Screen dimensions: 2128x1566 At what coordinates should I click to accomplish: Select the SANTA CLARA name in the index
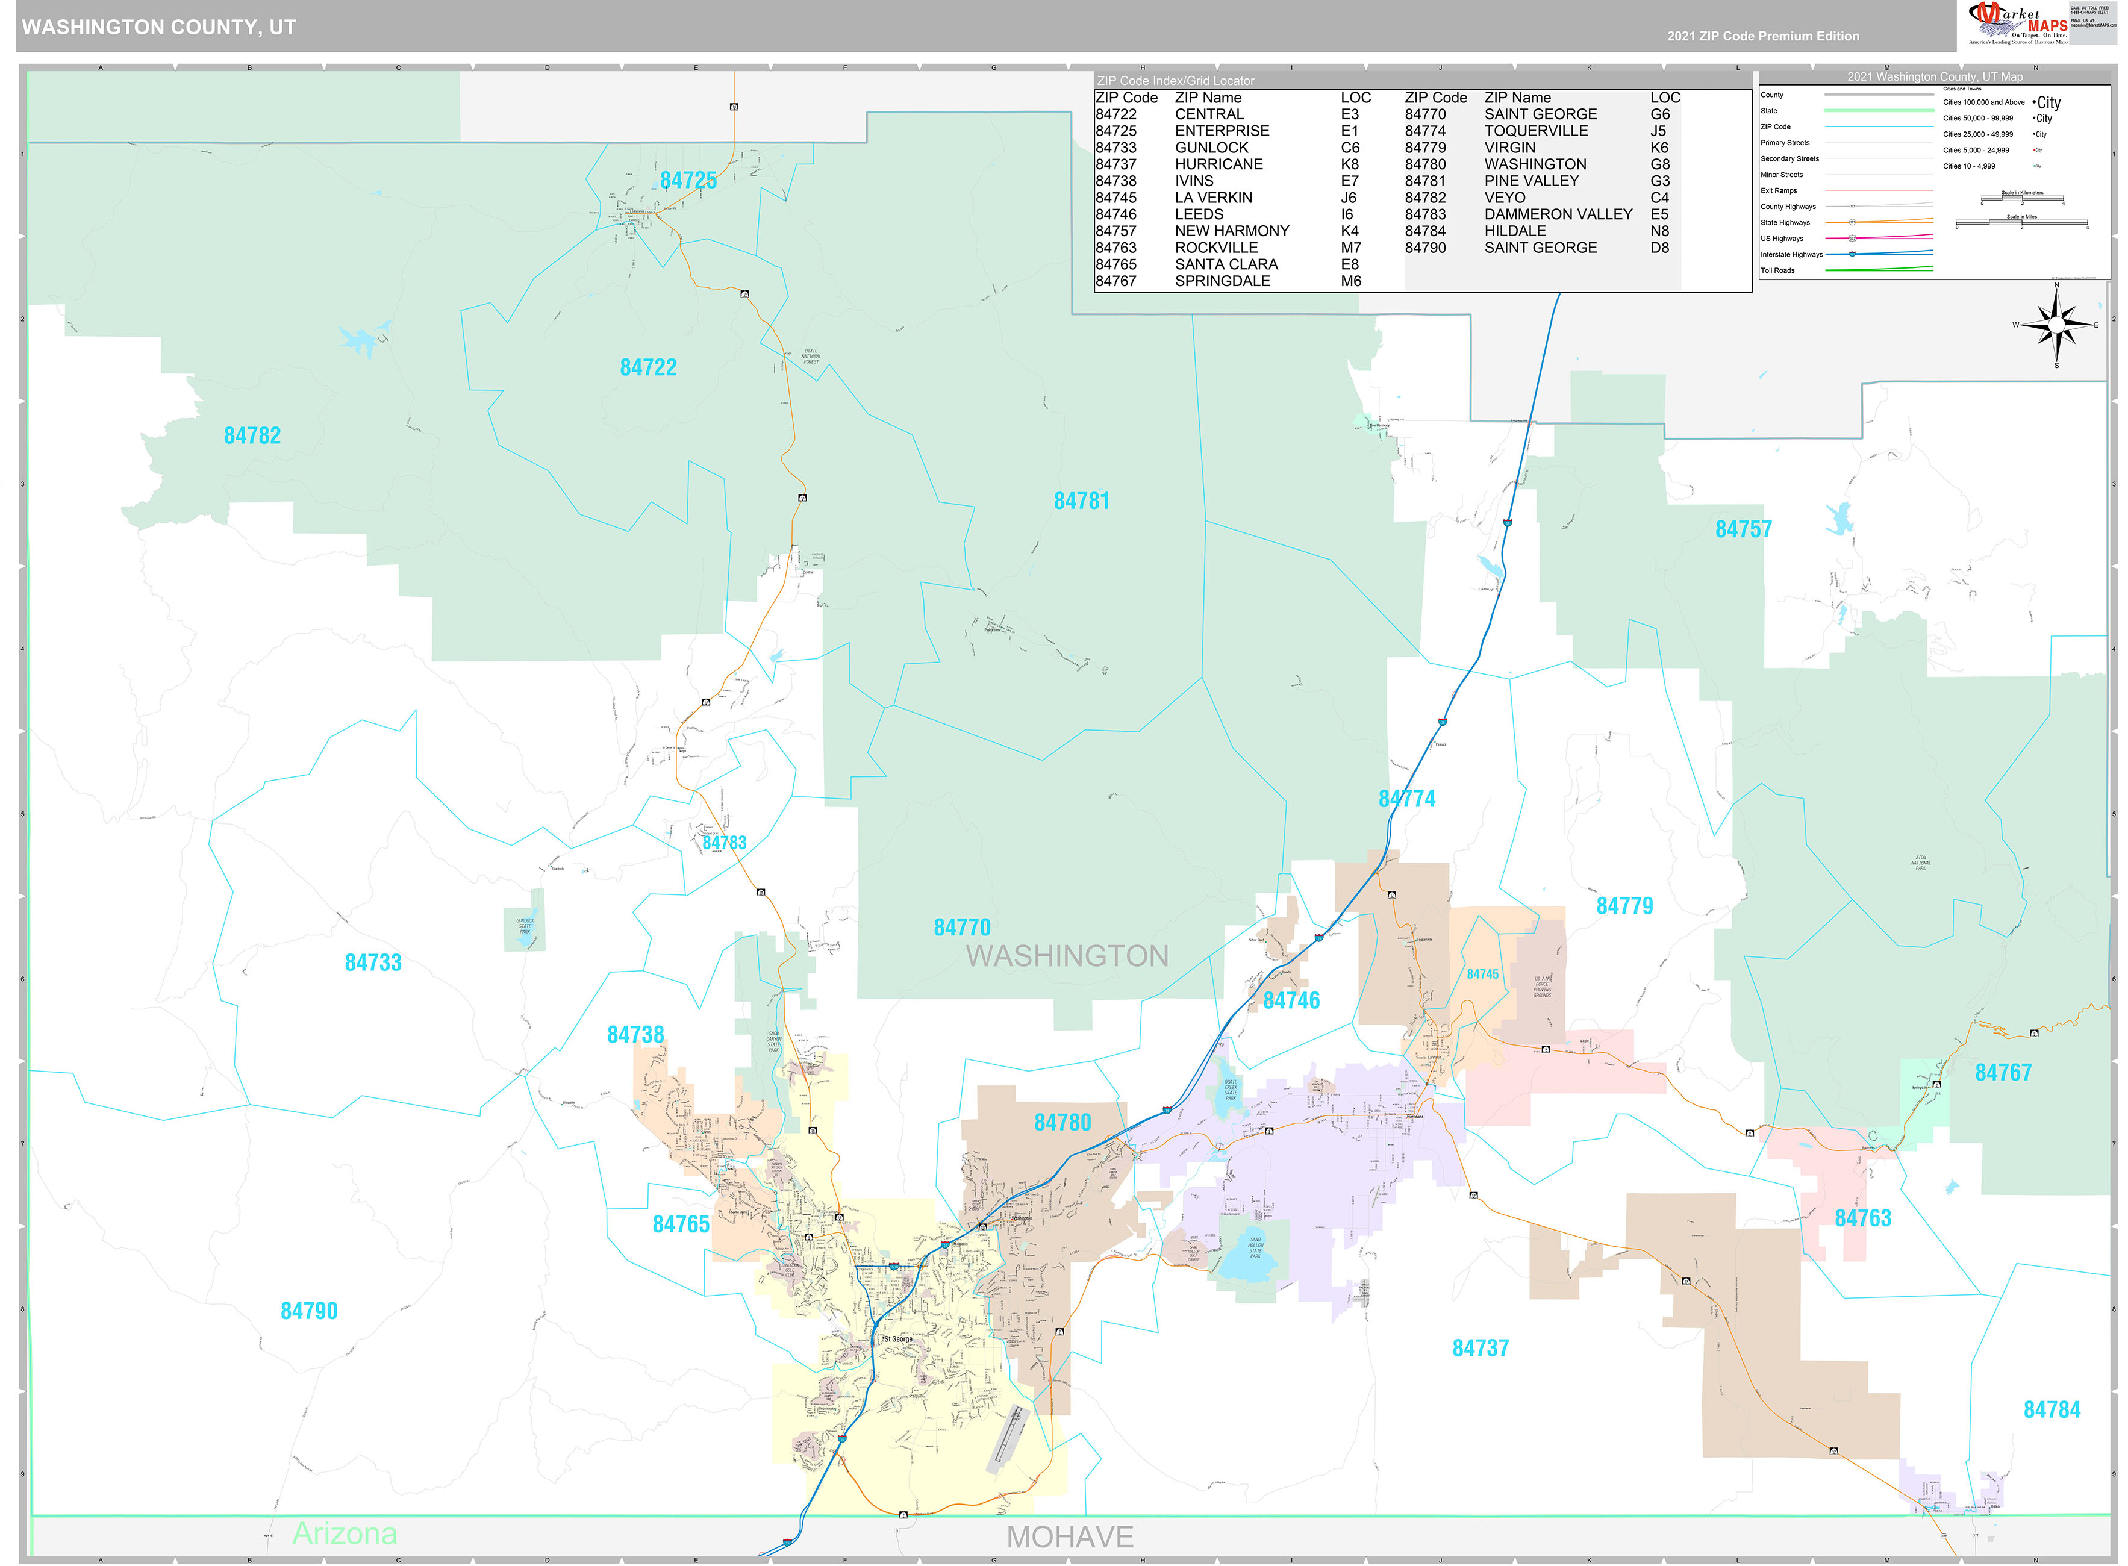pyautogui.click(x=1226, y=264)
